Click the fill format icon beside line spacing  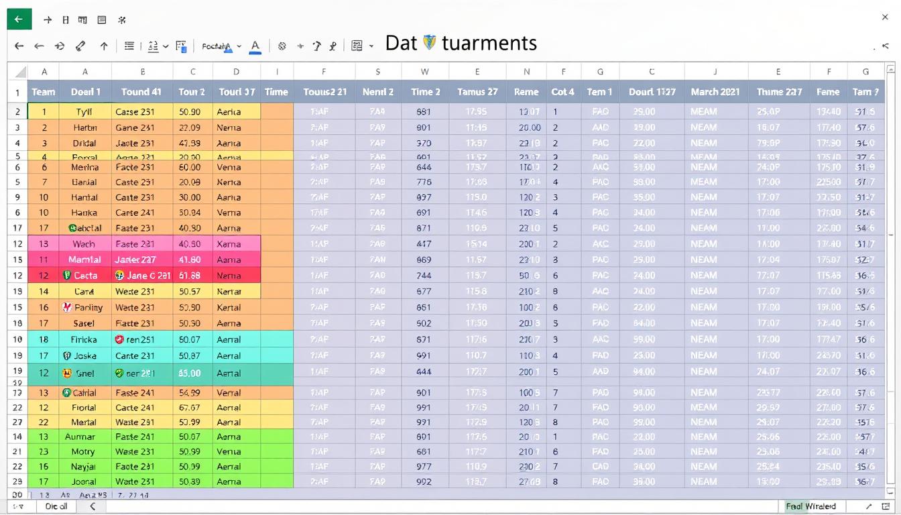(x=181, y=46)
